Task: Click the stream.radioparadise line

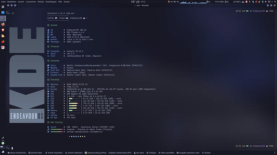Action: click(x=85, y=132)
